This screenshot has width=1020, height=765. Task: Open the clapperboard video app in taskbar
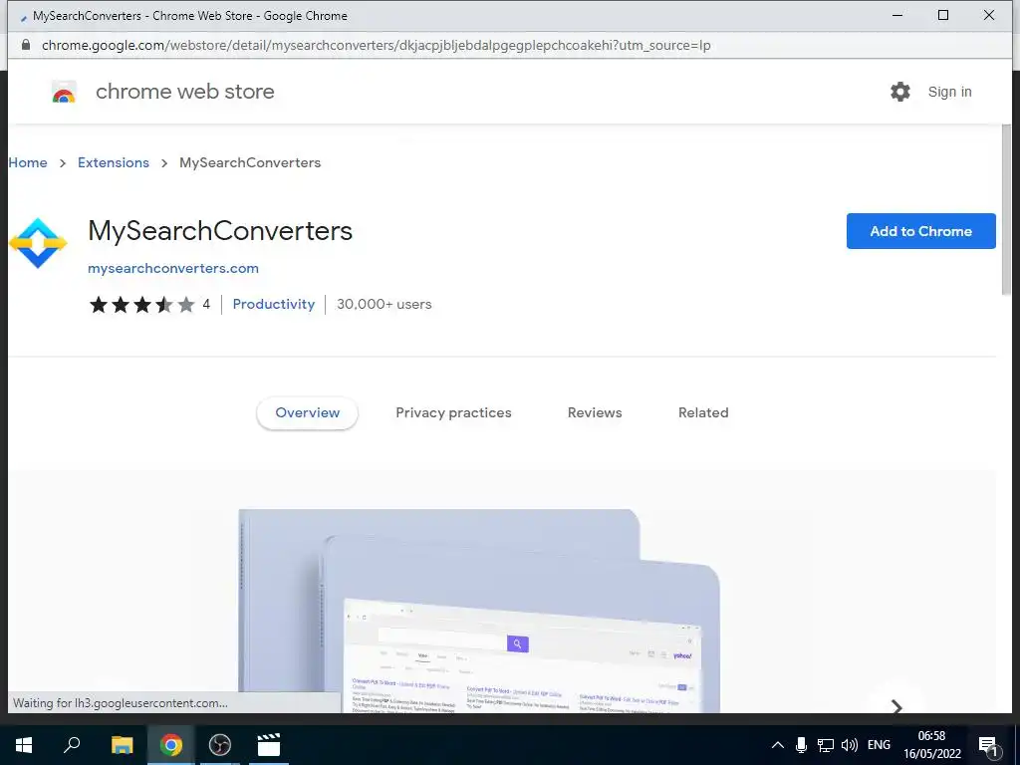pos(269,745)
